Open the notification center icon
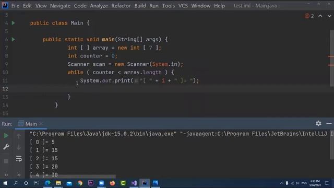334x188 pixels. [x=327, y=183]
